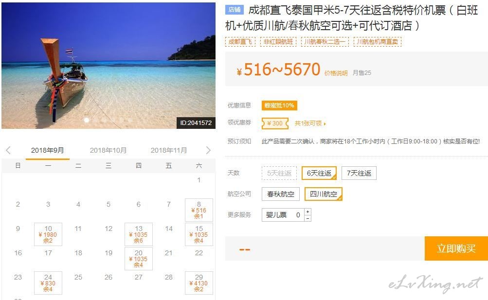Open the 共1张可领 coupon list
488x300 pixels.
(310, 124)
